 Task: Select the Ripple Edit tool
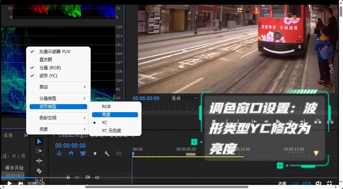click(39, 161)
